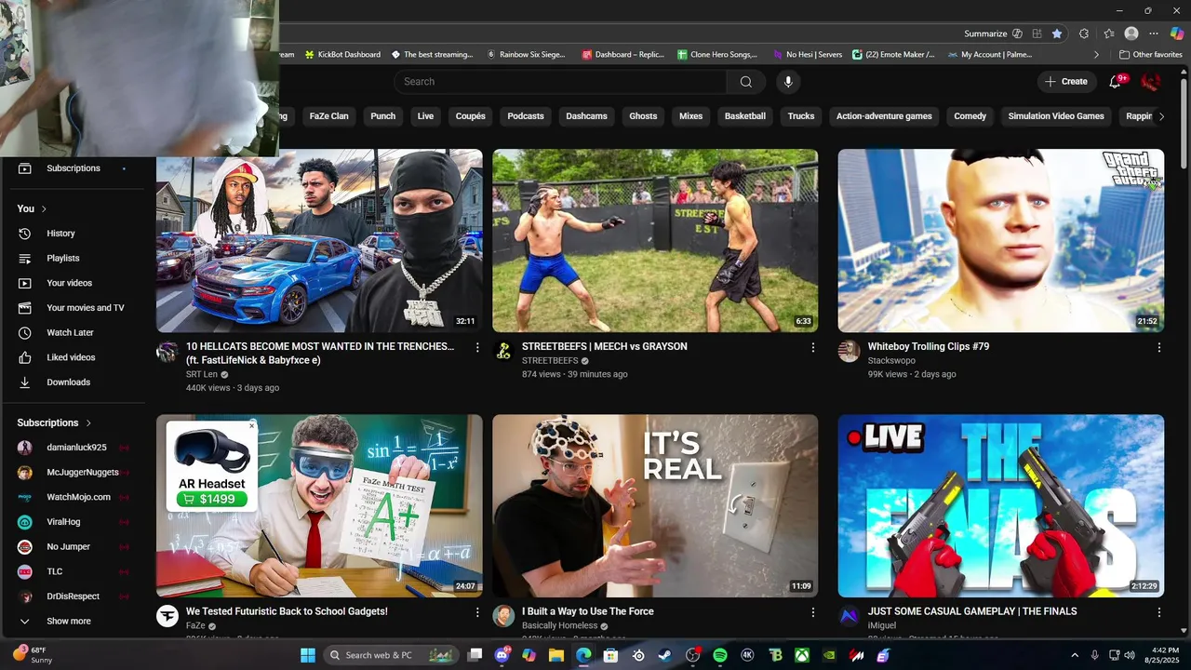The height and width of the screenshot is (670, 1191).
Task: Open Edge Settings and more ellipsis
Action: pyautogui.click(x=1154, y=33)
